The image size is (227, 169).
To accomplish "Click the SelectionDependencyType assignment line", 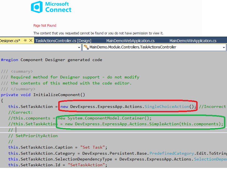I will tap(118, 159).
